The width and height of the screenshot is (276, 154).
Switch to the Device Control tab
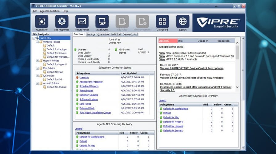(x=130, y=35)
